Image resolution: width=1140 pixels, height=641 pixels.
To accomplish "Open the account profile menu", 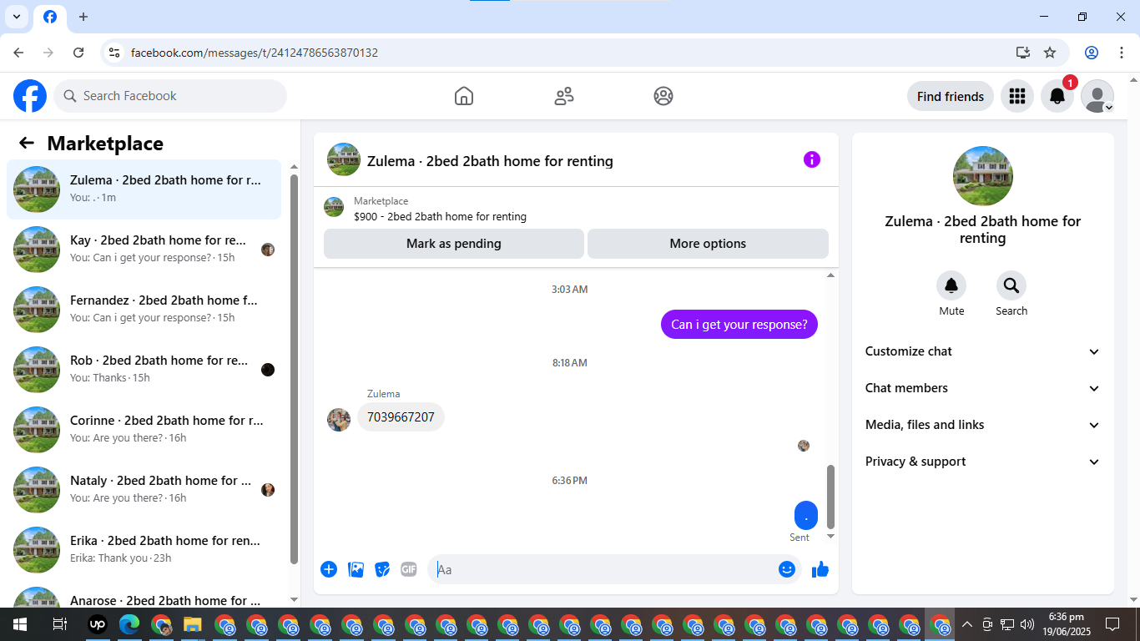I will click(1097, 96).
